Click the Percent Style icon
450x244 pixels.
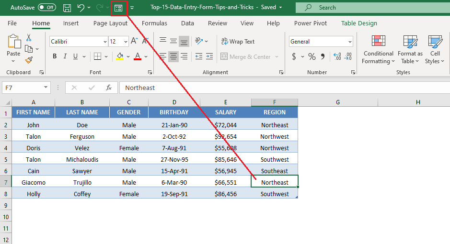(x=312, y=57)
